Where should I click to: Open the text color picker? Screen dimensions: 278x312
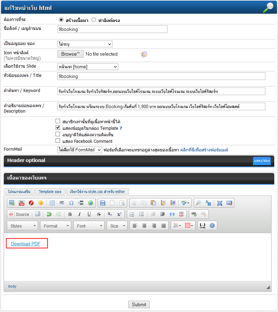coord(177,226)
